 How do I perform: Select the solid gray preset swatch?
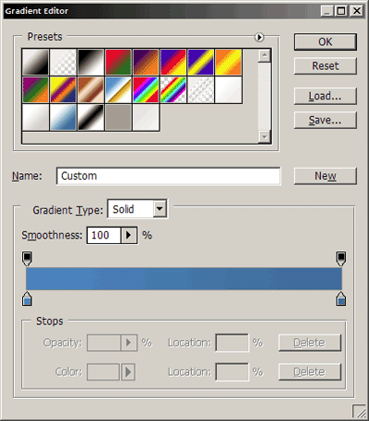pos(118,117)
